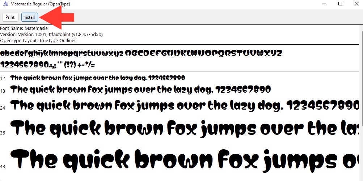Click 'OpenType Layout, TrueType Outlines' text
The width and height of the screenshot is (363, 181).
click(38, 41)
